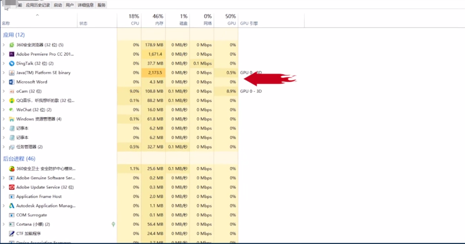Expand the Adobe Premiere Pro row
The height and width of the screenshot is (244, 465).
coord(4,54)
